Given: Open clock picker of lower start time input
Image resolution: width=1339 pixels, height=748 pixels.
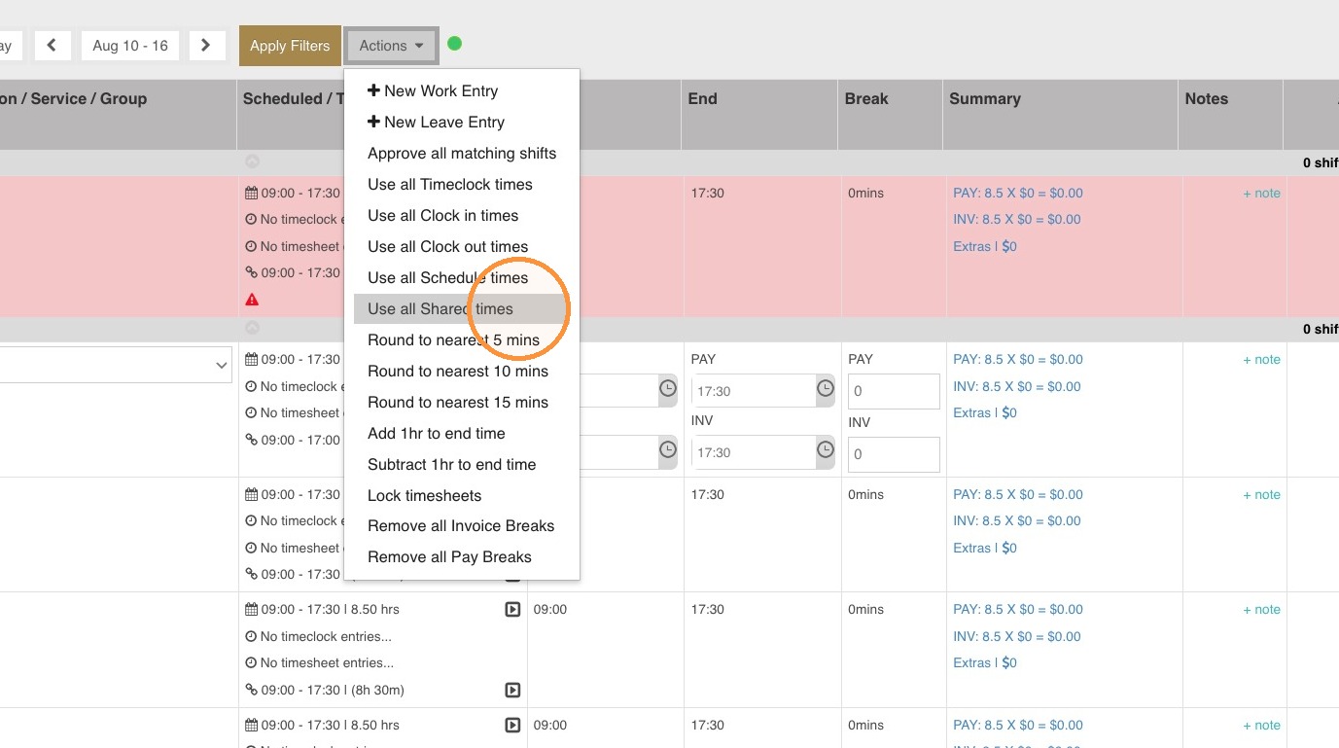Looking at the screenshot, I should click(668, 451).
